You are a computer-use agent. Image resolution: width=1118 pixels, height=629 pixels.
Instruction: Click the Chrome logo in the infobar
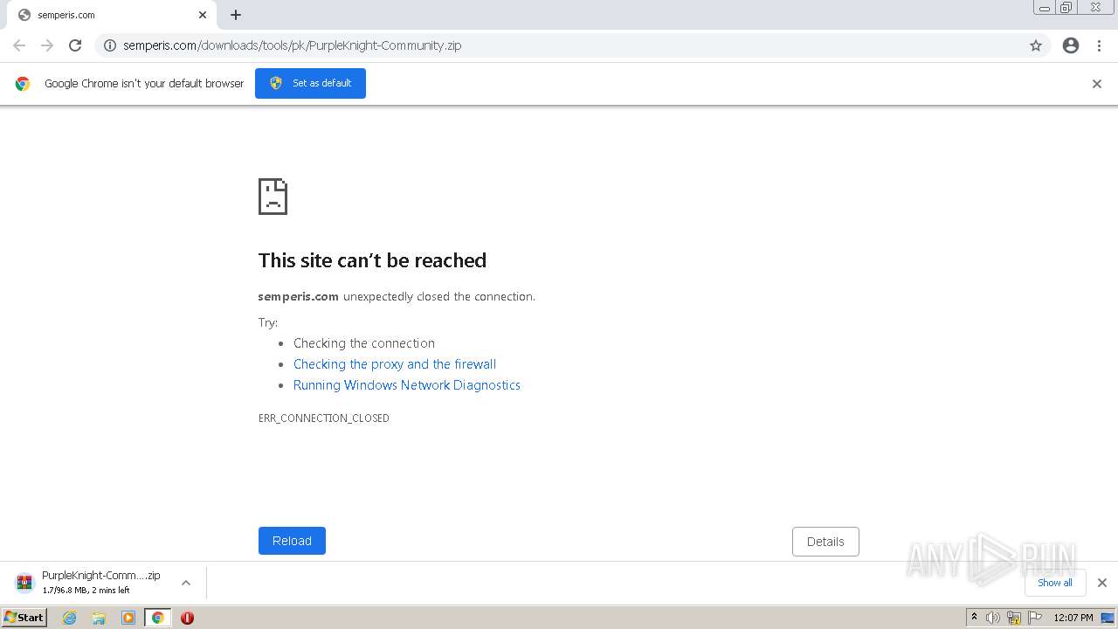pyautogui.click(x=23, y=84)
